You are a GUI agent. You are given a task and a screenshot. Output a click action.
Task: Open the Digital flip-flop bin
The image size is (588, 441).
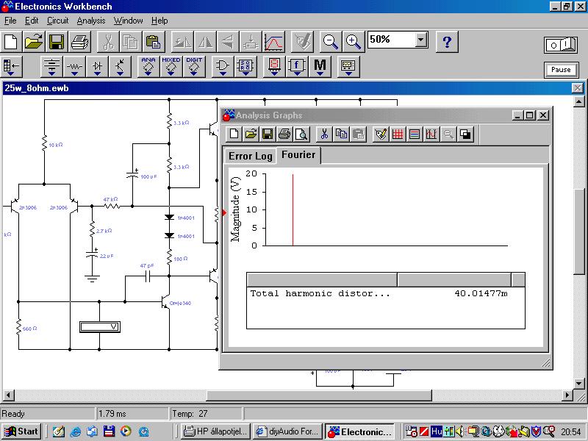(245, 67)
